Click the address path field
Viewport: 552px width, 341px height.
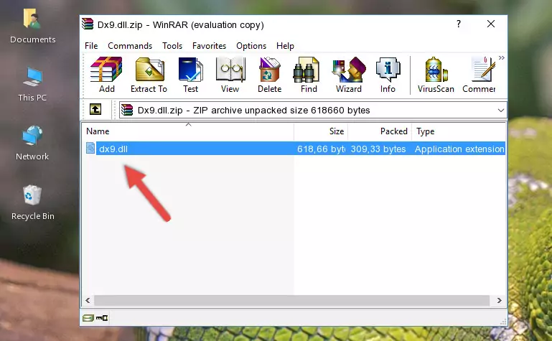(x=313, y=110)
